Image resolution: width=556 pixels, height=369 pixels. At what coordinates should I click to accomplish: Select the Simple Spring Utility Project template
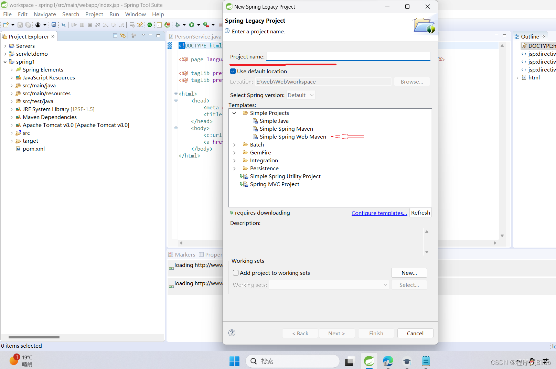tap(285, 176)
